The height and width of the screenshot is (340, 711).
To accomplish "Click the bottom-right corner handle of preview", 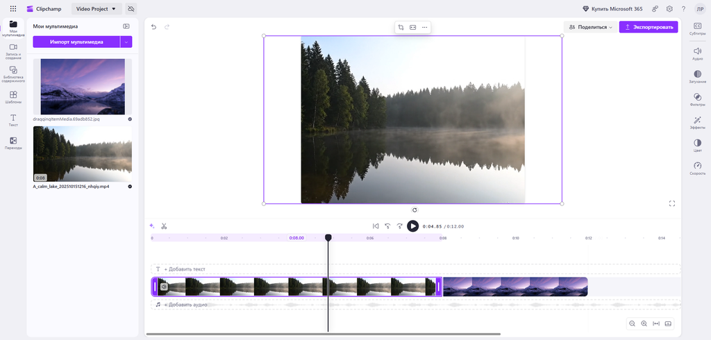I will (562, 203).
